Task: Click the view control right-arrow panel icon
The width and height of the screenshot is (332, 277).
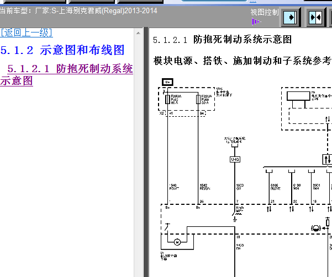Action: (x=290, y=17)
